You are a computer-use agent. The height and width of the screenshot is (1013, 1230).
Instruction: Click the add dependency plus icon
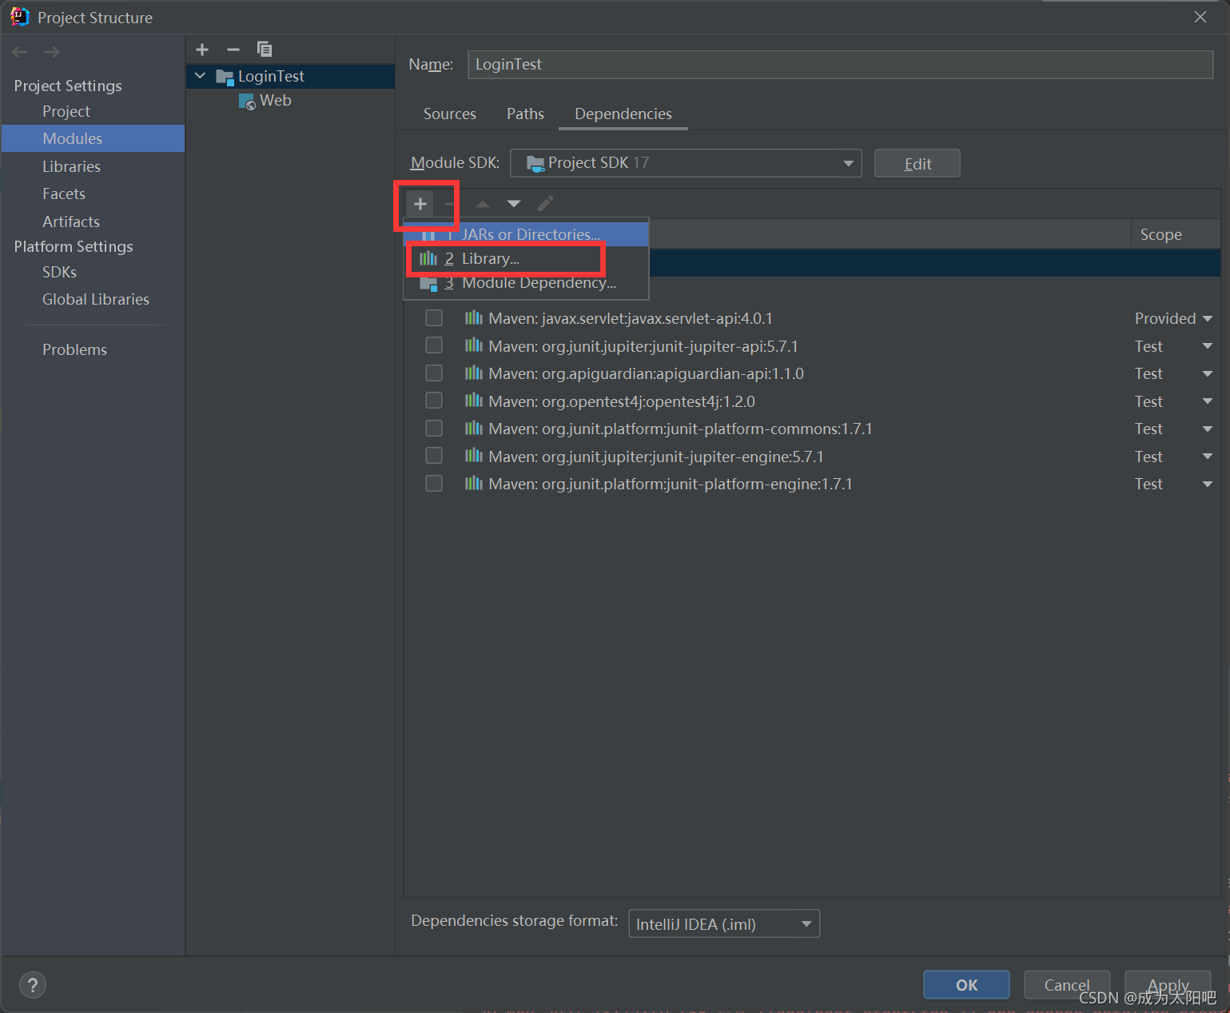[x=420, y=204]
